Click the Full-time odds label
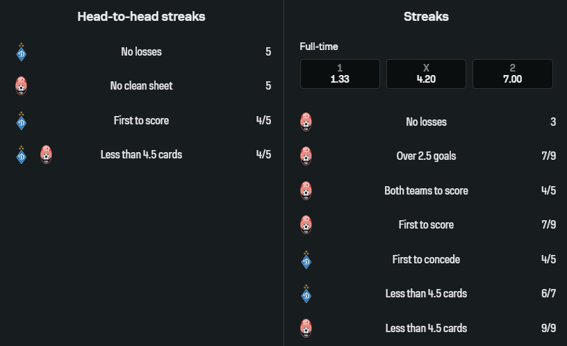This screenshot has width=567, height=346. (319, 47)
